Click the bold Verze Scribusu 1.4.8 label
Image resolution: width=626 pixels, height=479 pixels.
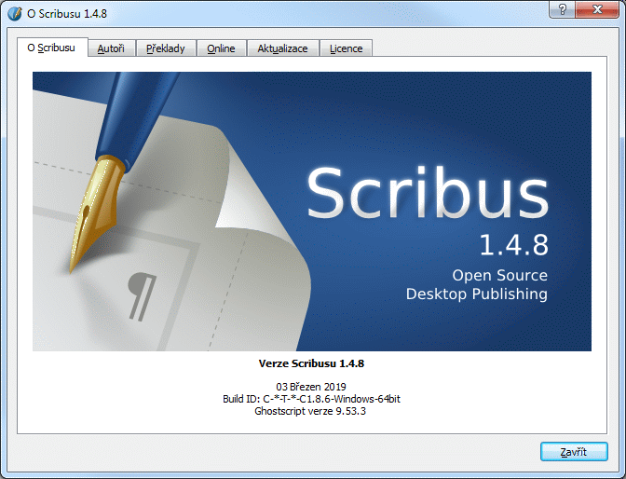(x=312, y=363)
